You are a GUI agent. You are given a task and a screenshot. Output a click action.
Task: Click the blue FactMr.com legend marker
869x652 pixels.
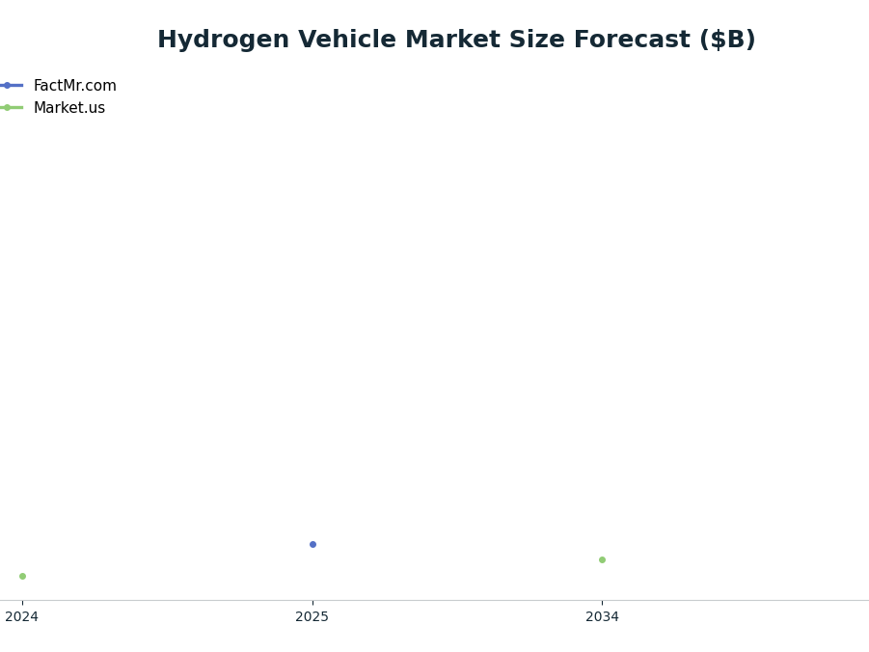click(x=8, y=86)
